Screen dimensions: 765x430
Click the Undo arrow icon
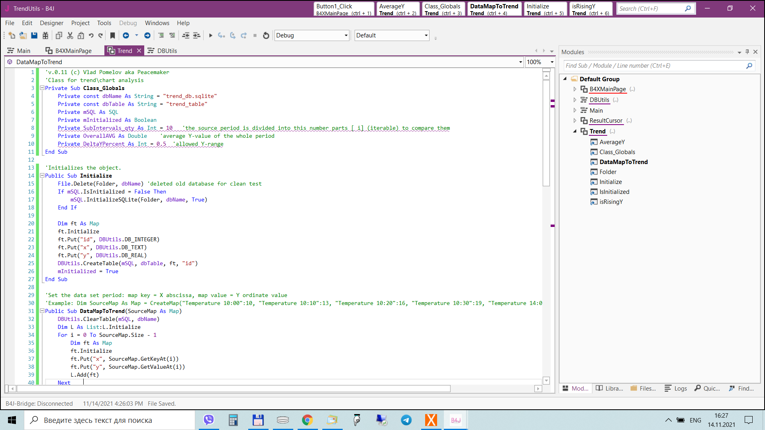(x=91, y=35)
